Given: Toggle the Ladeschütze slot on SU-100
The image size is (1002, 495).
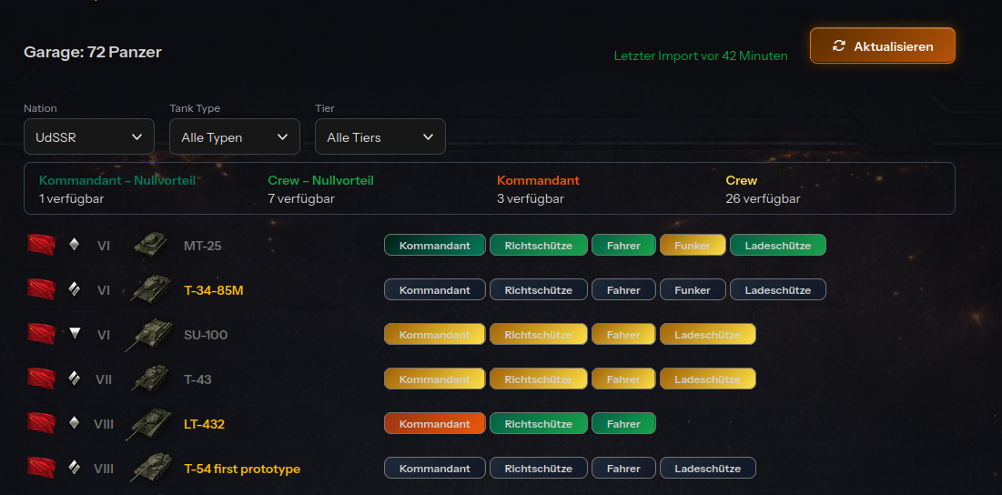Looking at the screenshot, I should [707, 335].
